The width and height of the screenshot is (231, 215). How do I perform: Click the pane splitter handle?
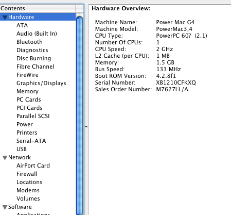(x=86, y=127)
